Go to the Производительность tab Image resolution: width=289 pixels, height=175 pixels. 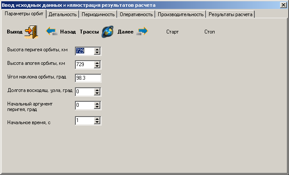(x=181, y=14)
